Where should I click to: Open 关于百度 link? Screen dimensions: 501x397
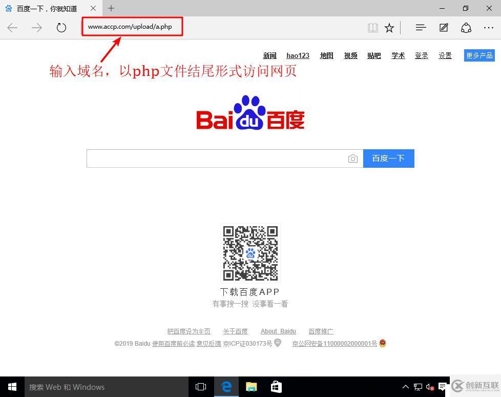point(236,331)
